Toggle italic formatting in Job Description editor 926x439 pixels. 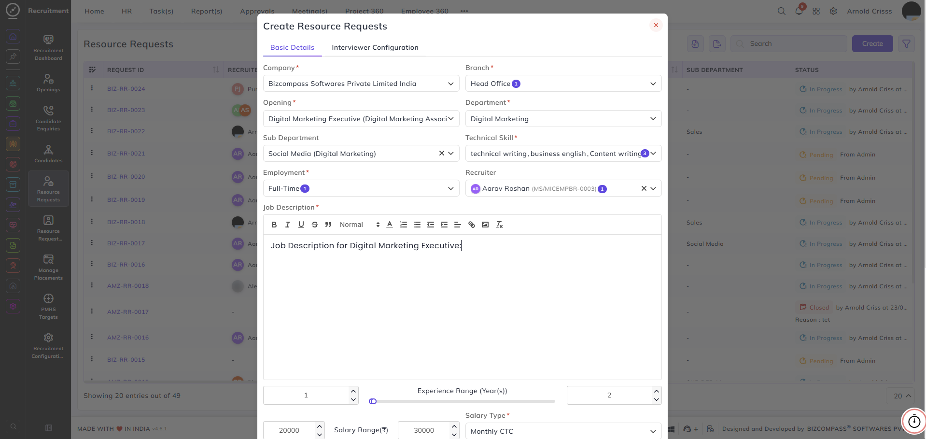(x=288, y=225)
